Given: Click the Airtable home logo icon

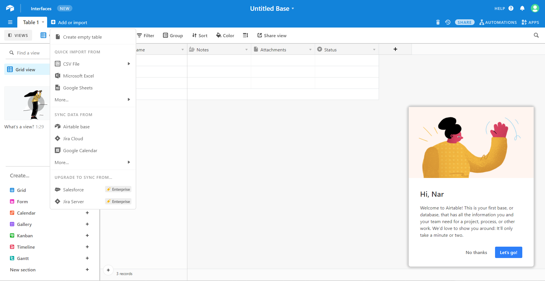Looking at the screenshot, I should pyautogui.click(x=10, y=8).
